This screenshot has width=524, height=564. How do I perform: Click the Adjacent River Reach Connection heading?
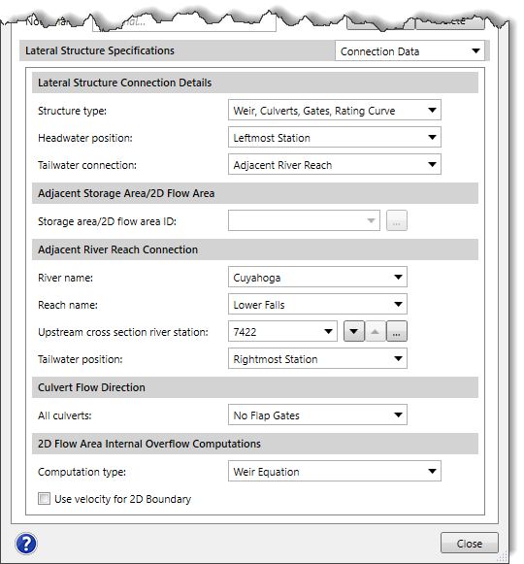point(117,249)
